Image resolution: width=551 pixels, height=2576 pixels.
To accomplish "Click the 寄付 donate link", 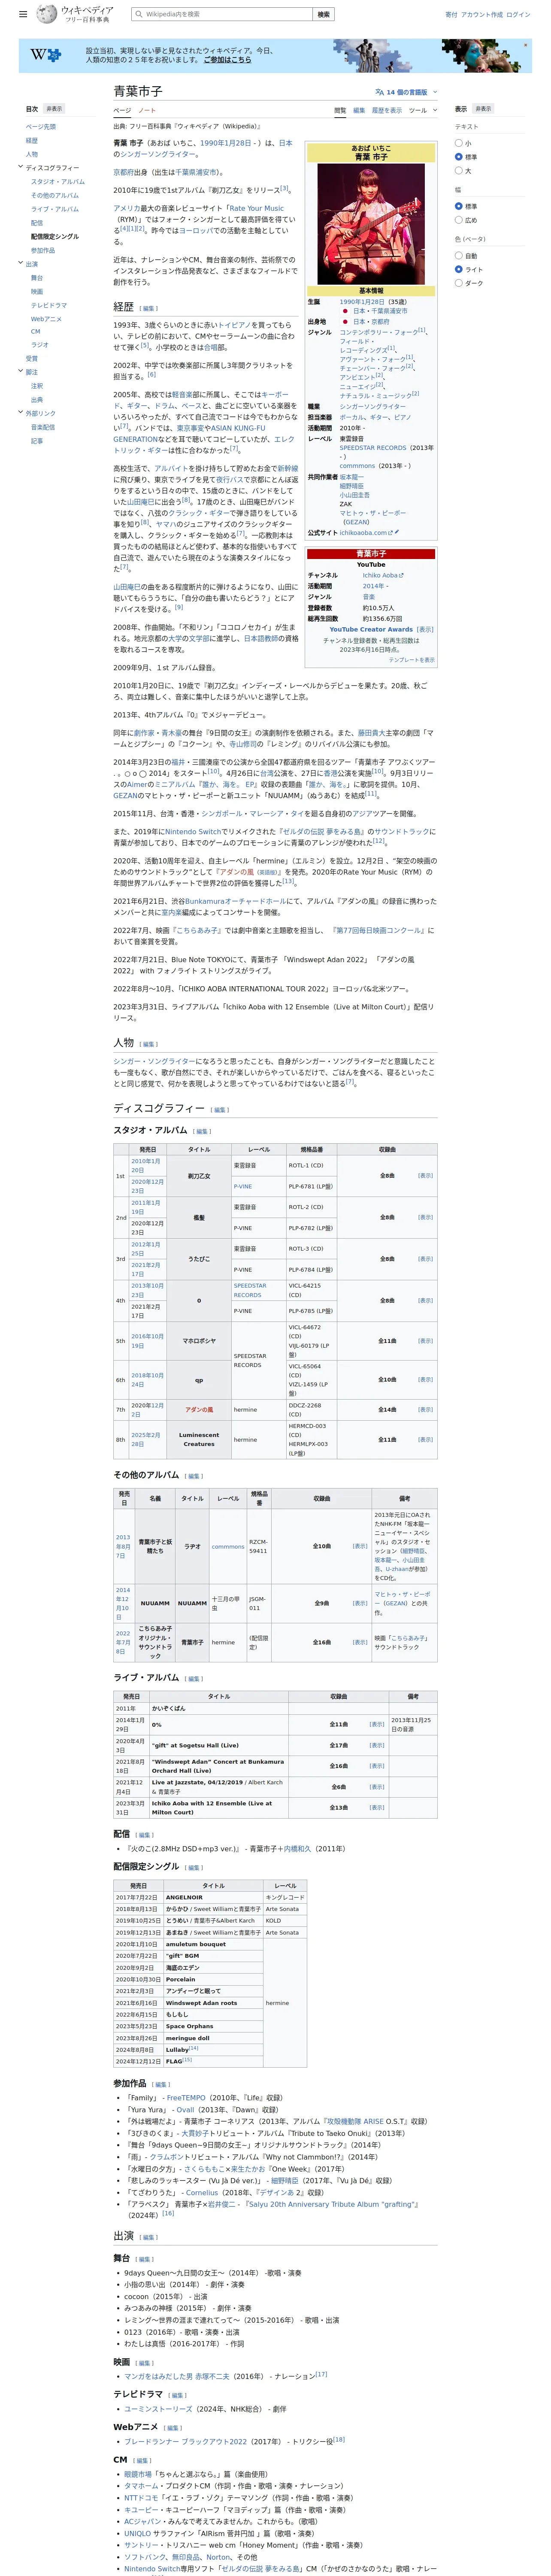I will point(451,14).
